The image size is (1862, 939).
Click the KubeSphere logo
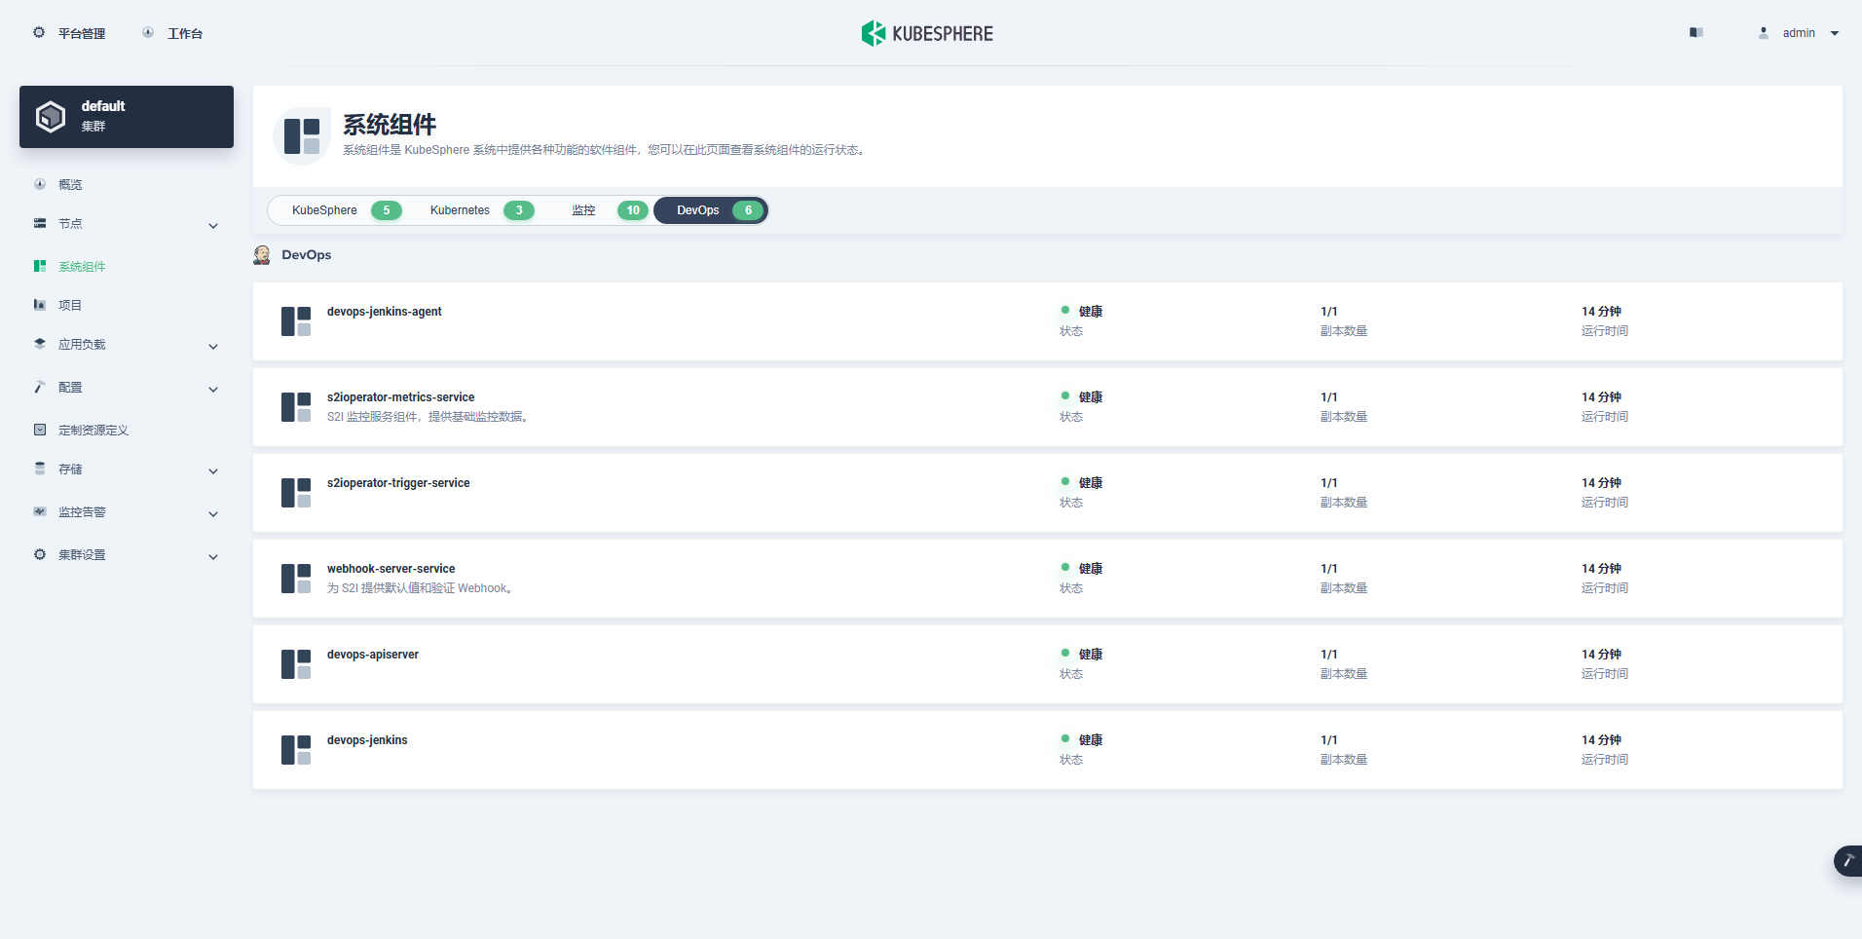pyautogui.click(x=927, y=33)
